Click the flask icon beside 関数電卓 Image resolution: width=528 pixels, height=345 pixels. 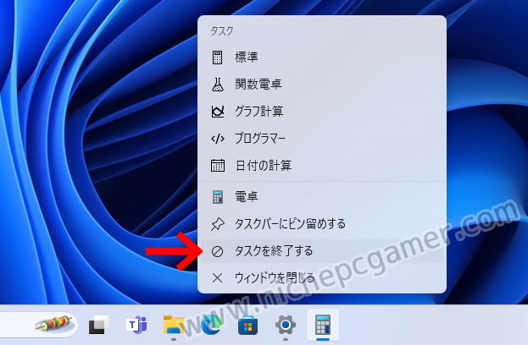coord(218,85)
